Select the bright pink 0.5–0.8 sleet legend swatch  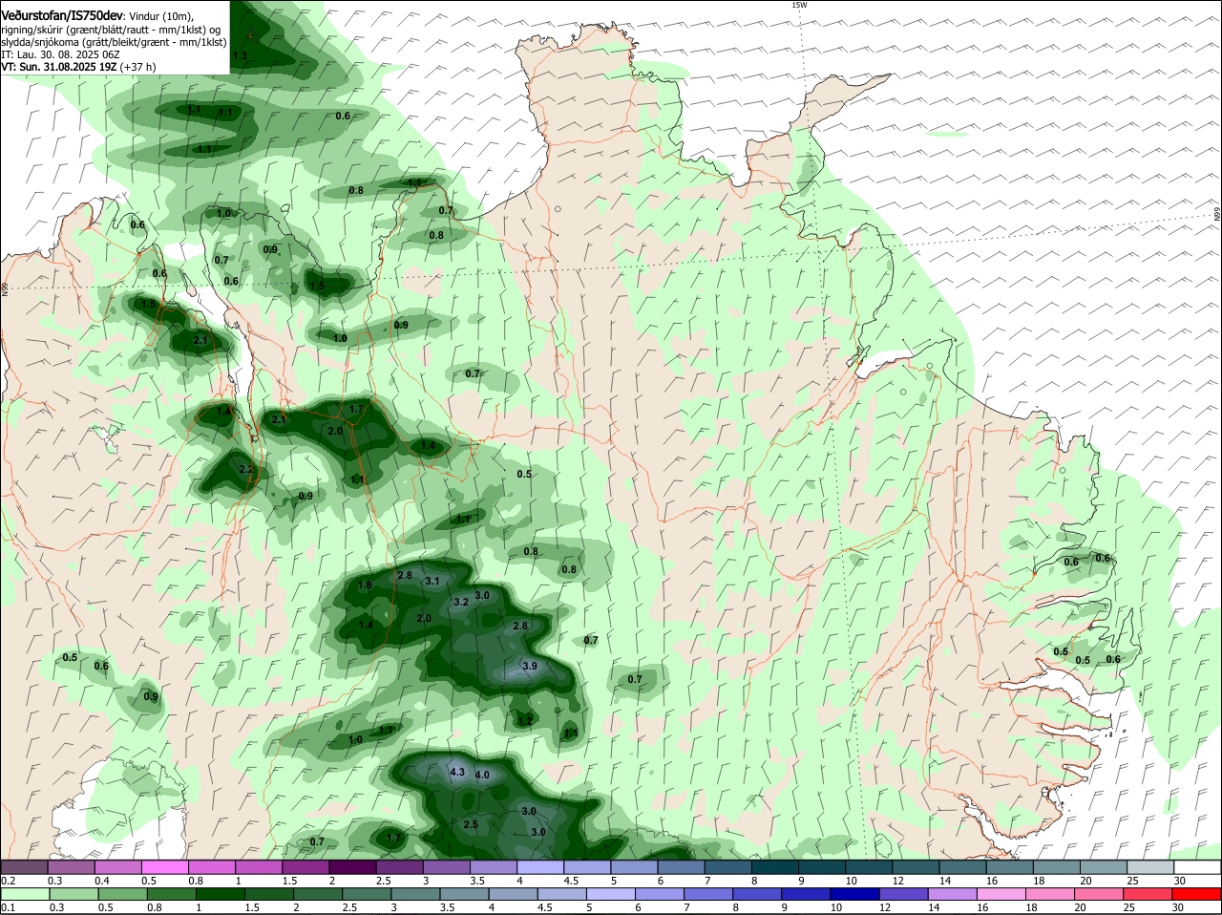(x=164, y=867)
